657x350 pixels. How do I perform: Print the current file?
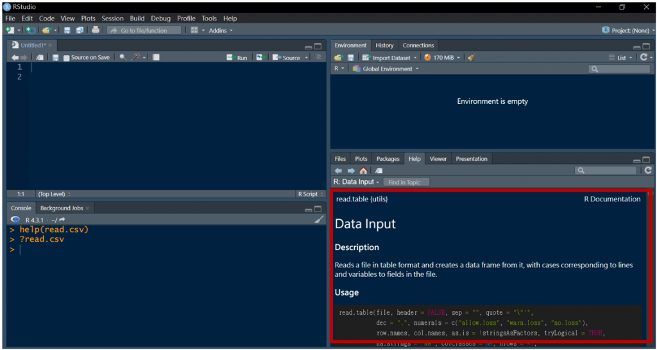coord(96,30)
